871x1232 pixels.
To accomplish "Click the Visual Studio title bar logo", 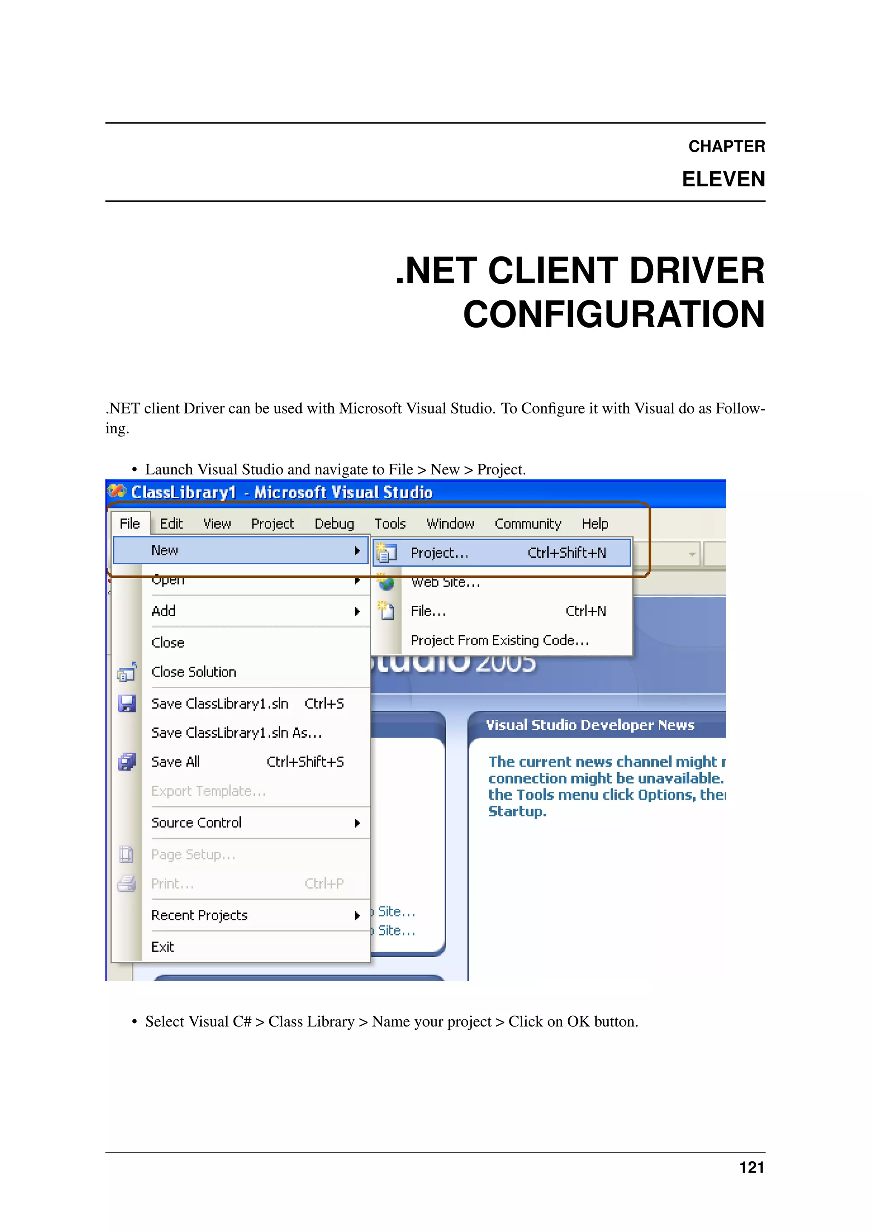I will 117,491.
